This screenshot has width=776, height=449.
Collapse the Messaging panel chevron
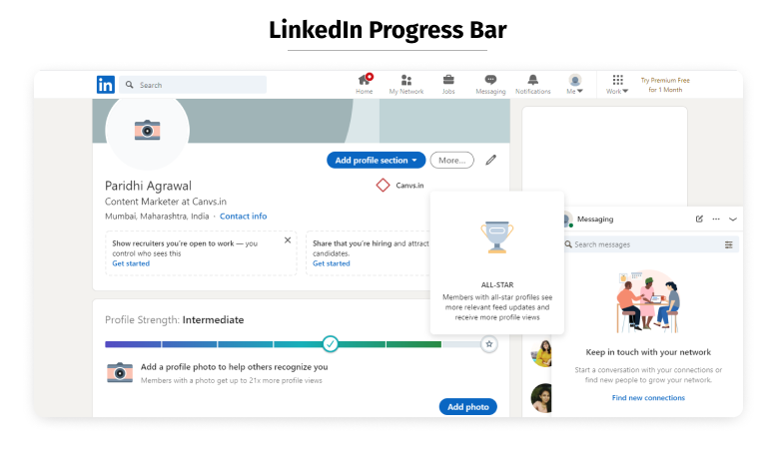pos(733,219)
